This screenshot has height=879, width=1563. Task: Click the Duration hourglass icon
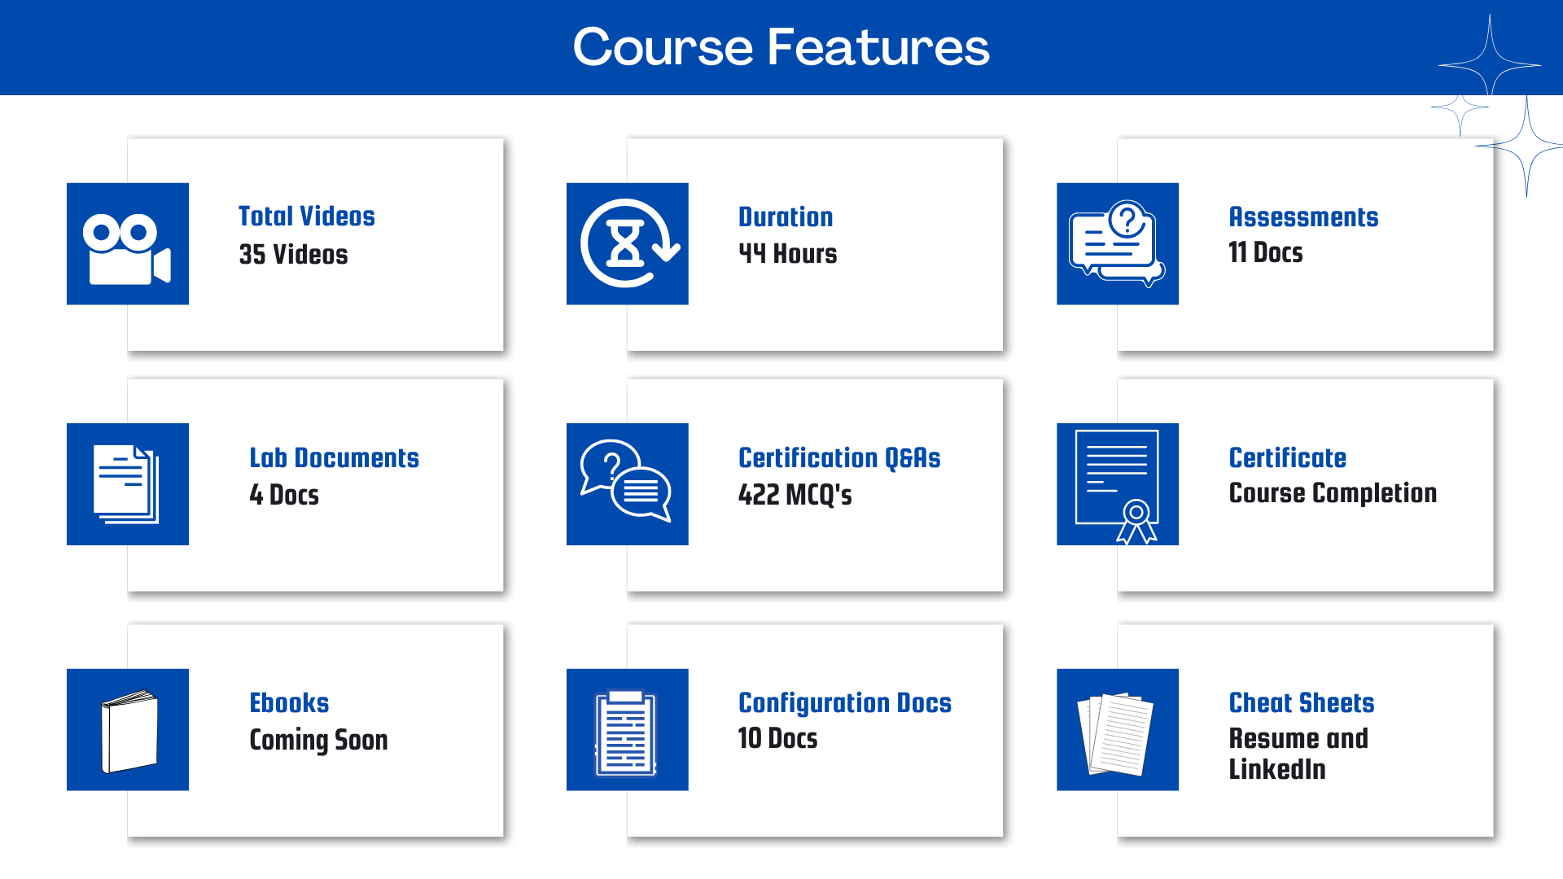coord(623,246)
